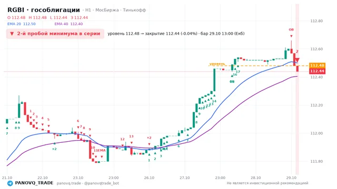Viewport: 337px width, 189px height.
Task: Click the 26.10 date axis label
Action: [149, 178]
